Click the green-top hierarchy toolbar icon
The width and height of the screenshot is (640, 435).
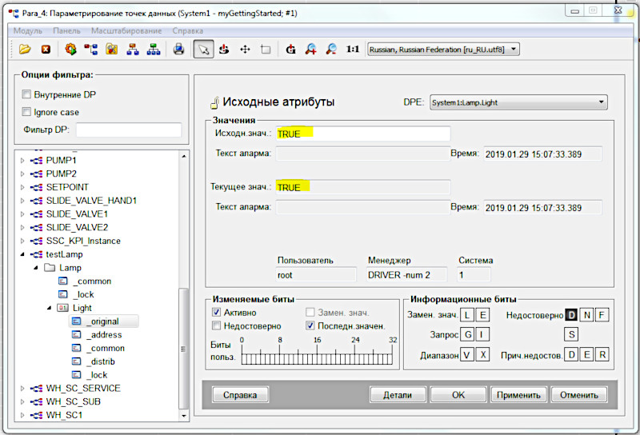(153, 50)
